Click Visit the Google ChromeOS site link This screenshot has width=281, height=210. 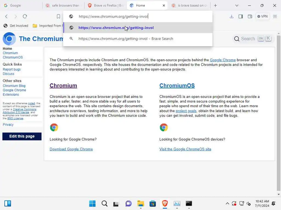tap(185, 149)
